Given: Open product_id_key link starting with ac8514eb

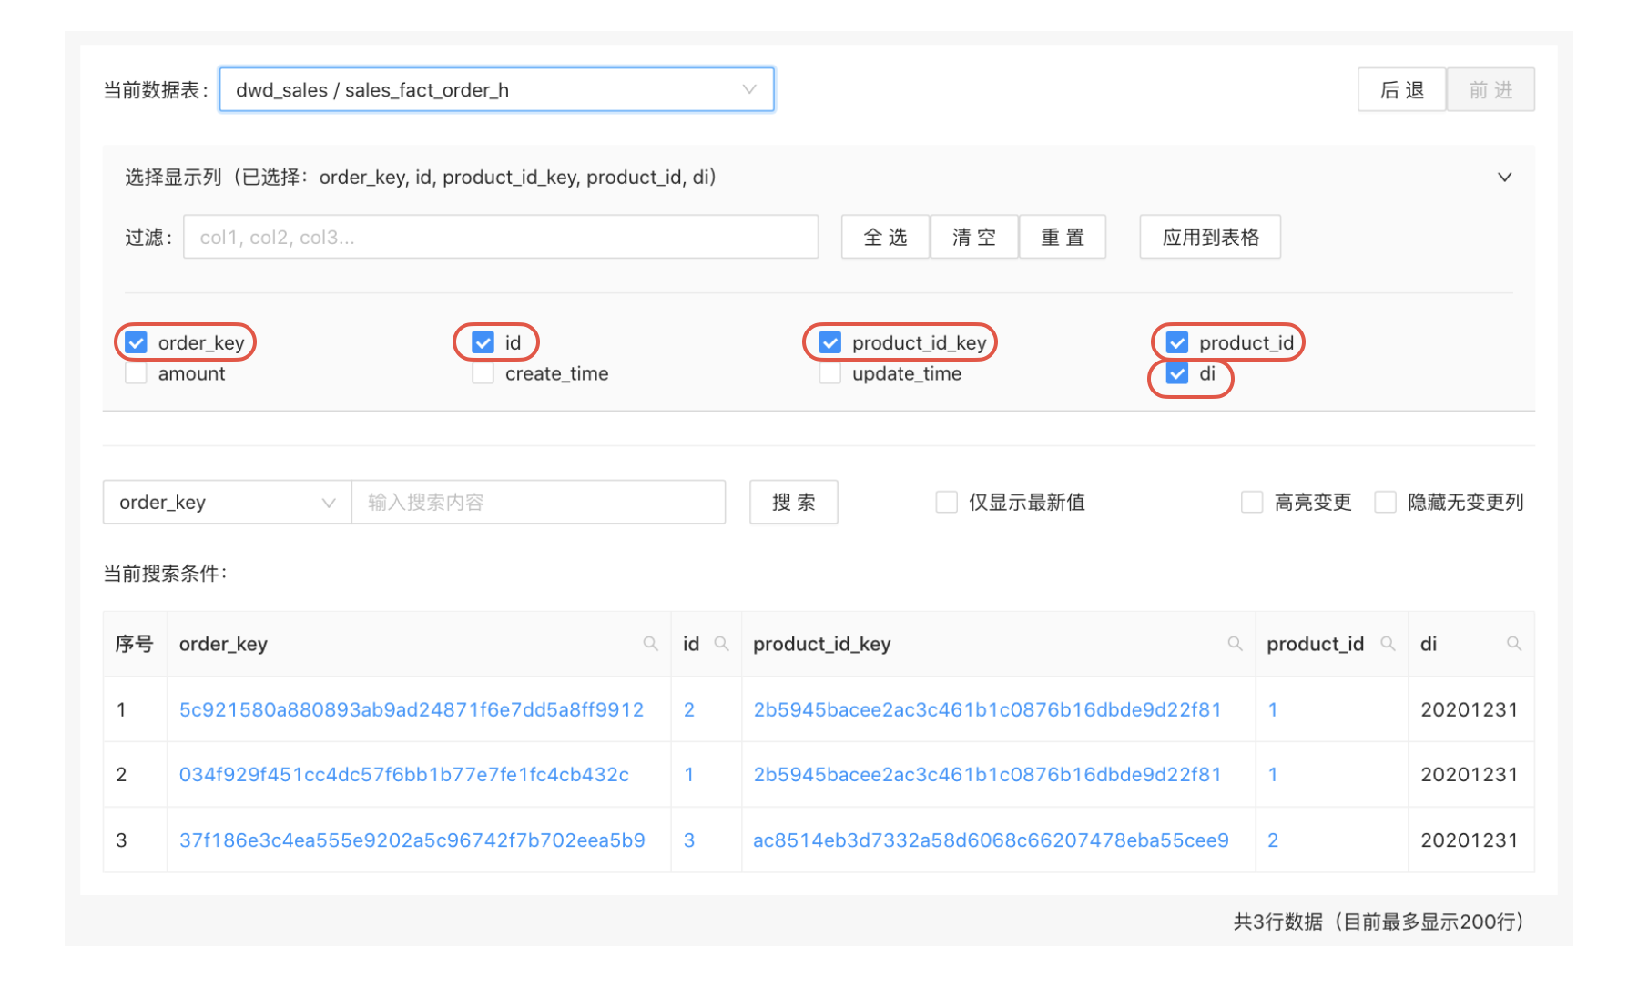Looking at the screenshot, I should click(990, 840).
